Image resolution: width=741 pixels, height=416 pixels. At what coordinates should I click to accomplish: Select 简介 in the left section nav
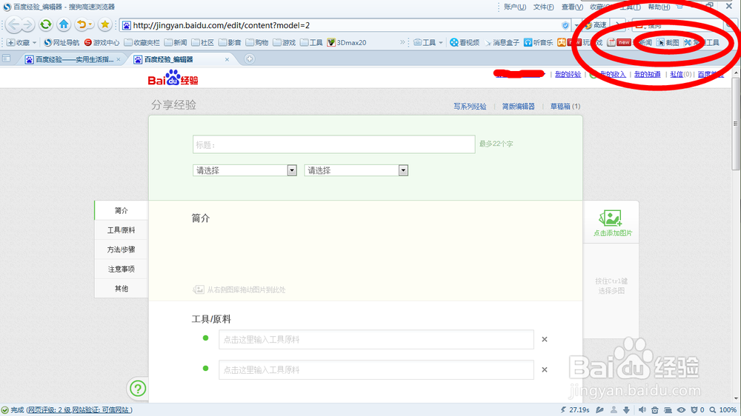[x=122, y=210]
